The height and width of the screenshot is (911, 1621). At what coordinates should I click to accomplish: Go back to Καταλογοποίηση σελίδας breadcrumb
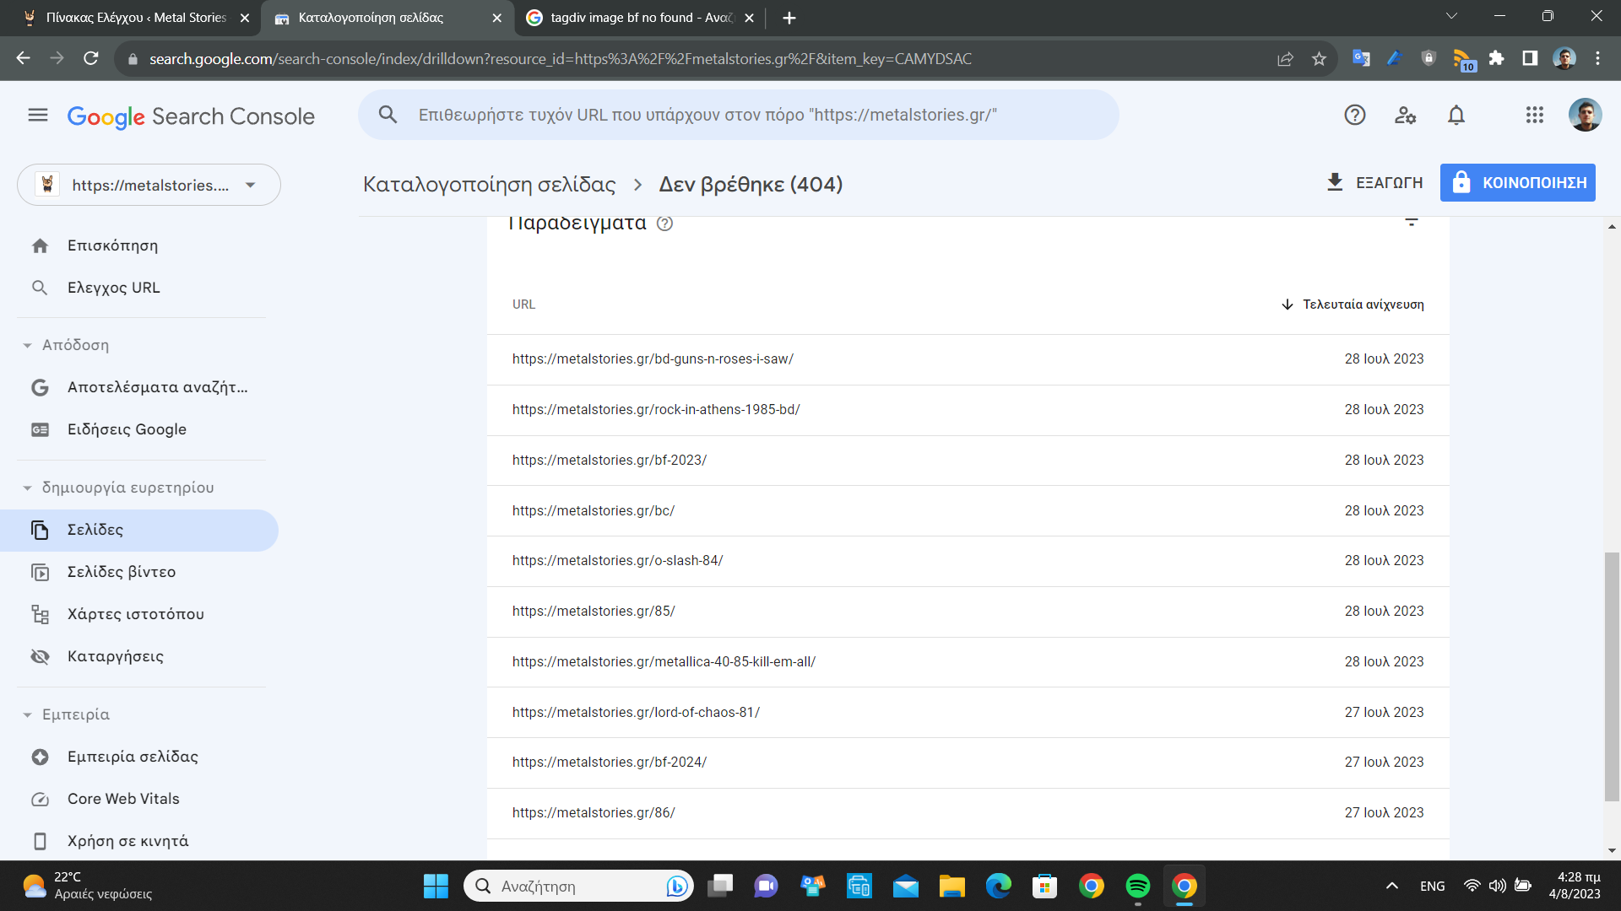pyautogui.click(x=490, y=185)
